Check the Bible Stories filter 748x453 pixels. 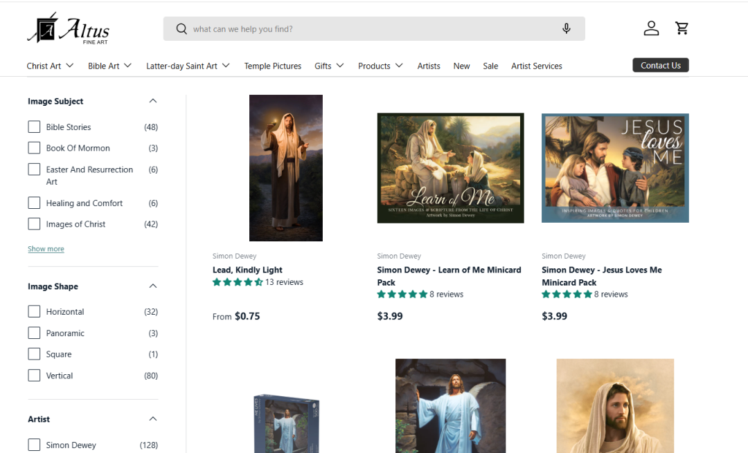34,127
